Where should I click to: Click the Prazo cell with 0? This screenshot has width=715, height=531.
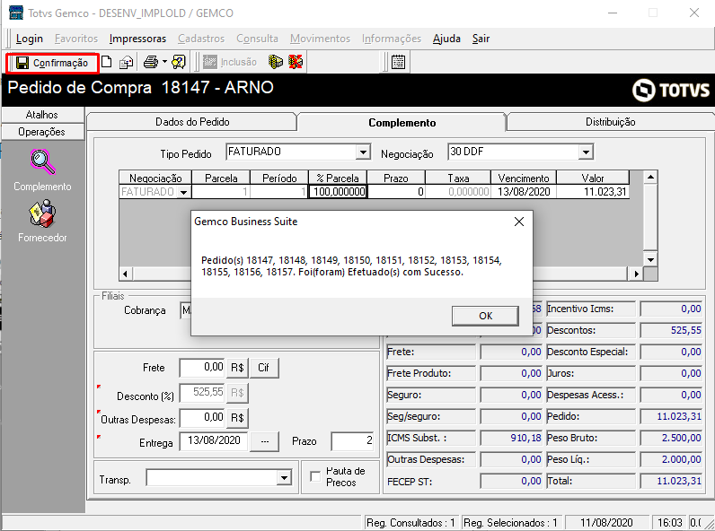tap(396, 192)
